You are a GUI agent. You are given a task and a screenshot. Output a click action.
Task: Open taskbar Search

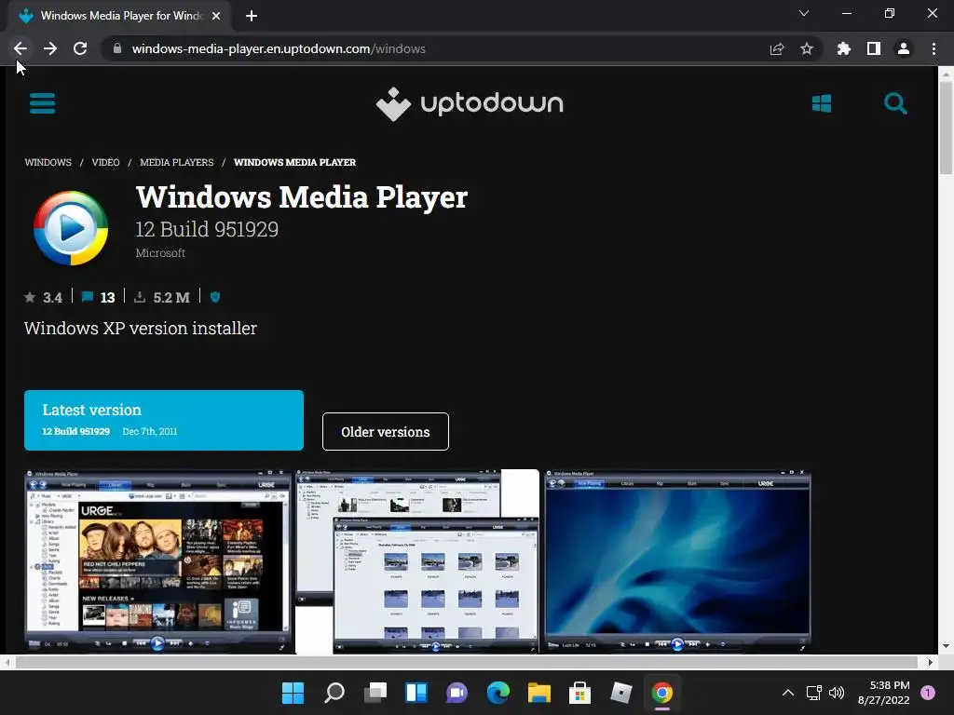334,693
